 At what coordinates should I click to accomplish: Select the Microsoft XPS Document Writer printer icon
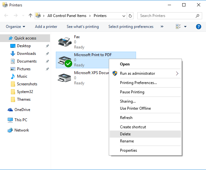[64, 78]
